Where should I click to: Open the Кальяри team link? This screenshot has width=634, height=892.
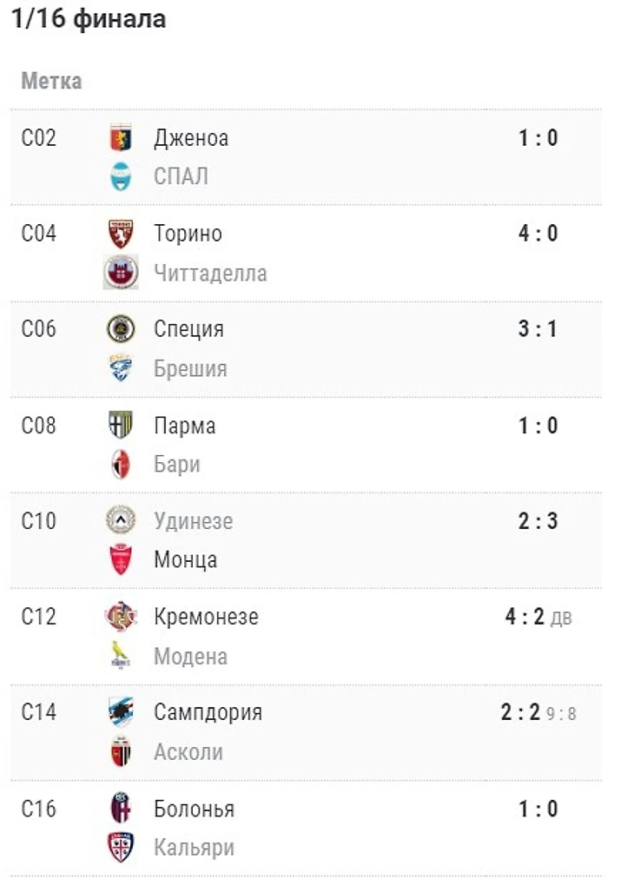pos(194,848)
